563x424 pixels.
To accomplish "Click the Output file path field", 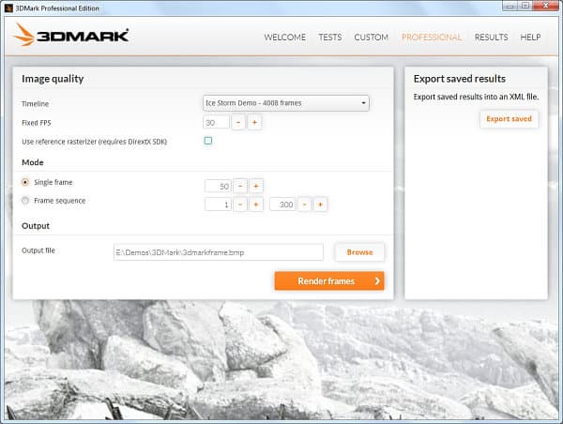I will (x=219, y=252).
